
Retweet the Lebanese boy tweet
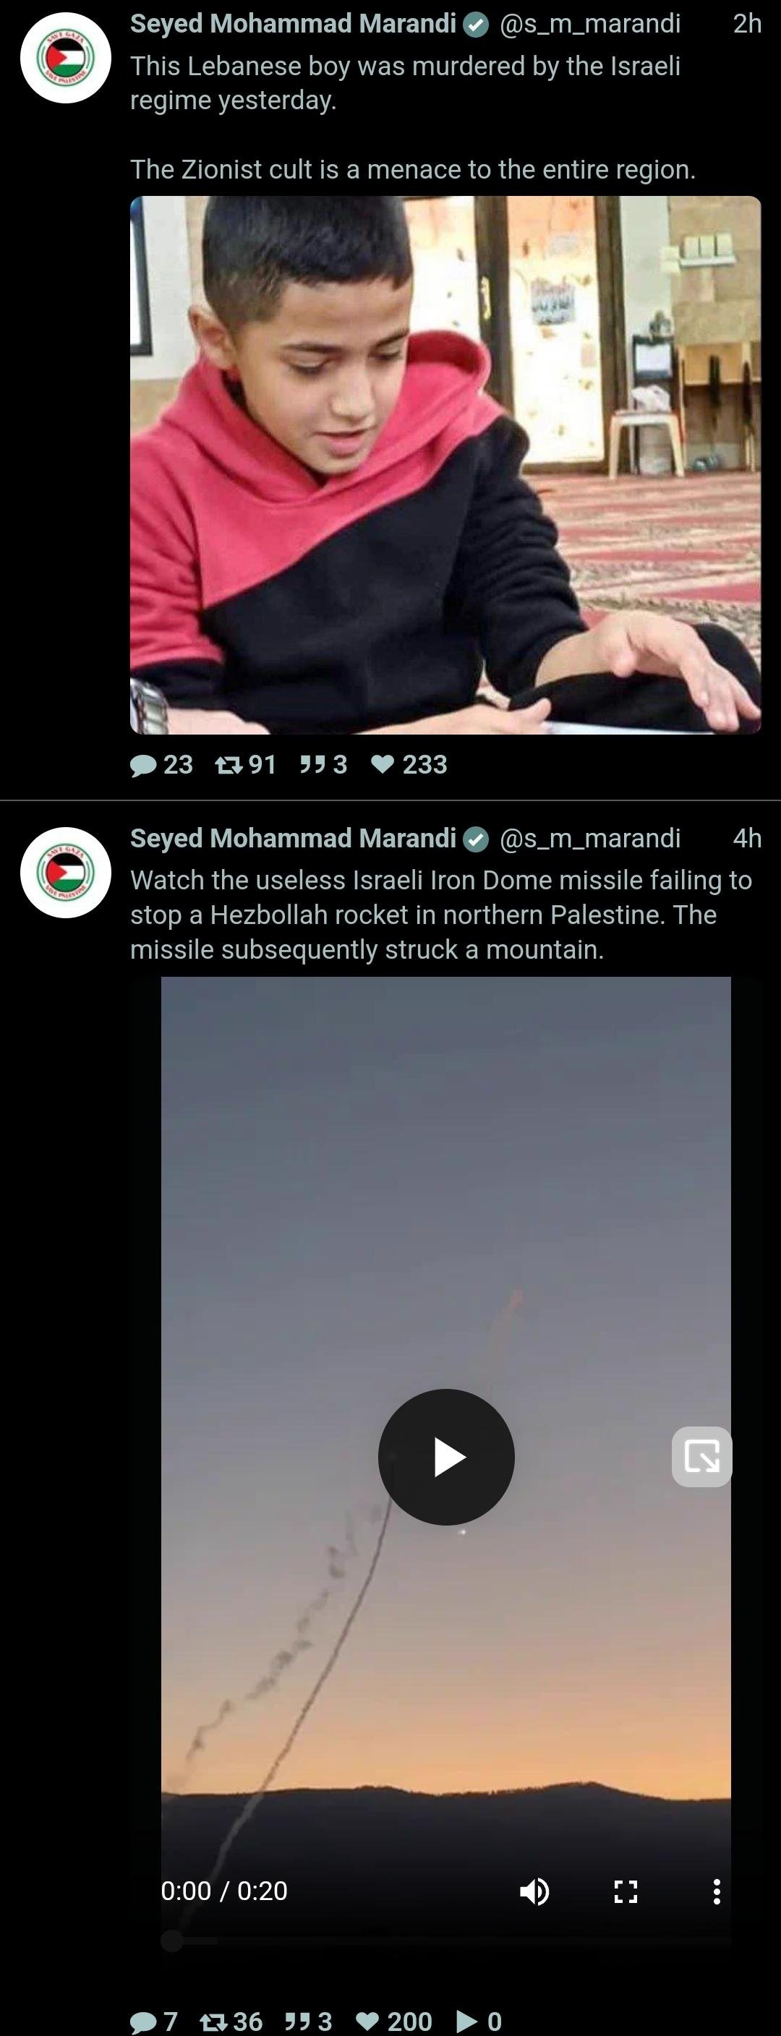[245, 764]
